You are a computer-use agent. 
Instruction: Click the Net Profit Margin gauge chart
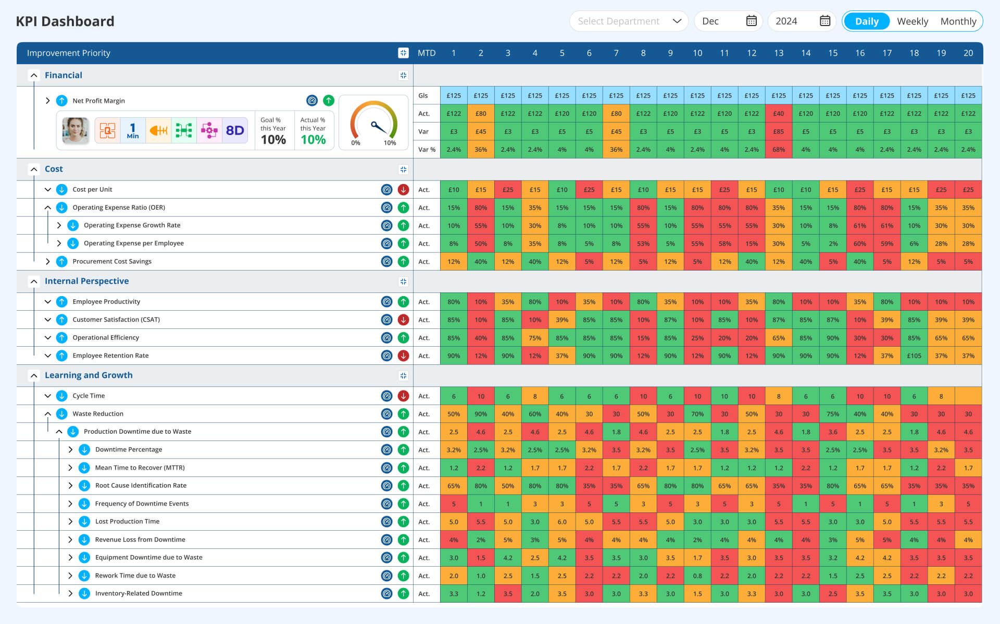pyautogui.click(x=373, y=123)
